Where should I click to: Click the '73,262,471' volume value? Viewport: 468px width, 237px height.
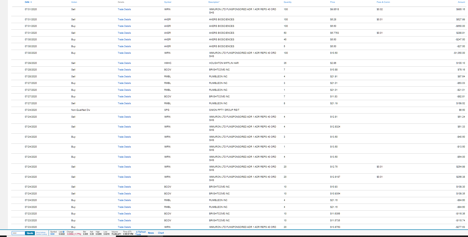pos(116,234)
